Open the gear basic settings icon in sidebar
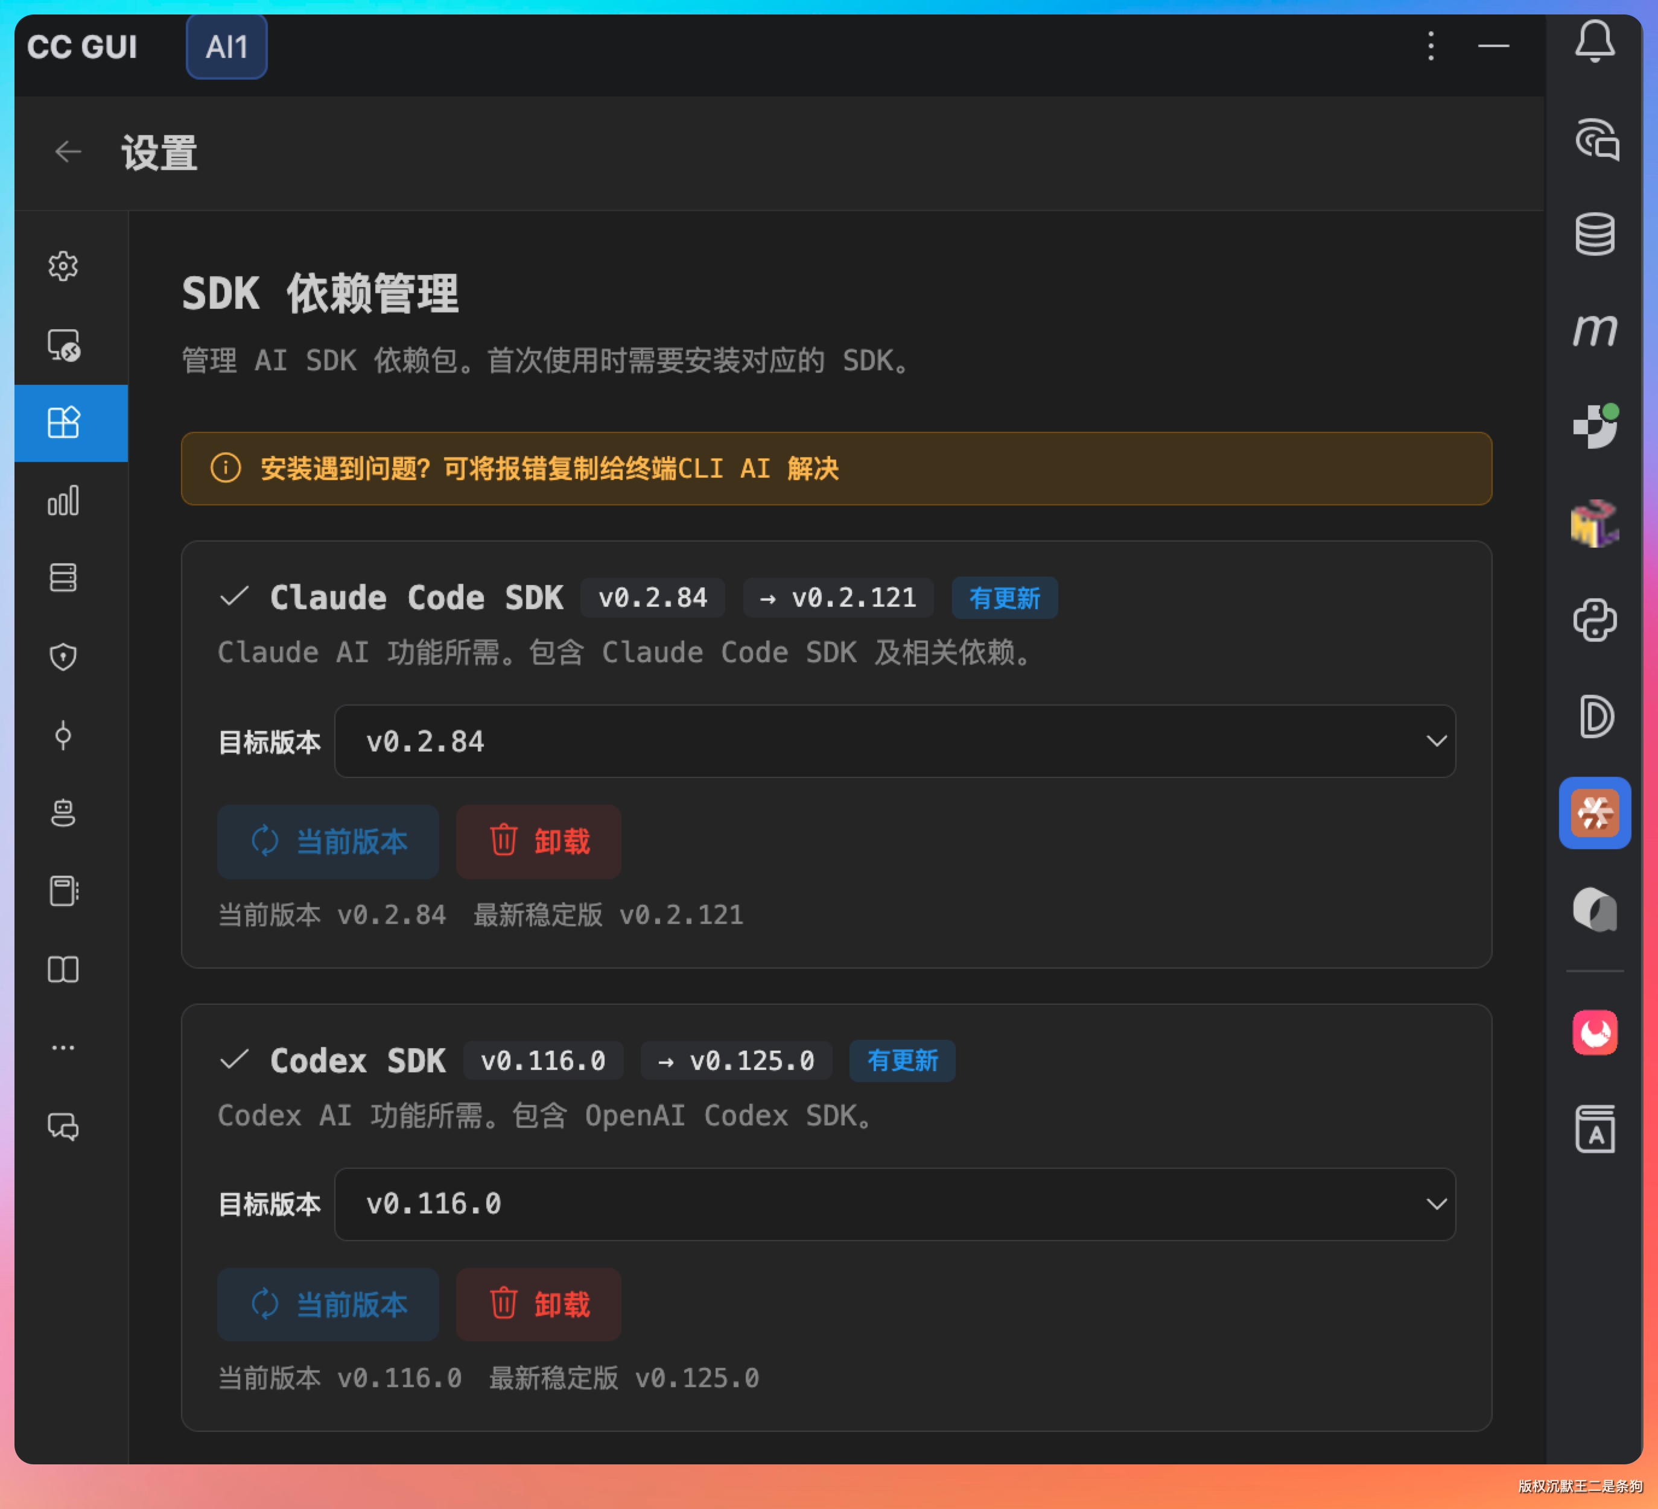Screen dimensions: 1658x1509 coord(63,267)
